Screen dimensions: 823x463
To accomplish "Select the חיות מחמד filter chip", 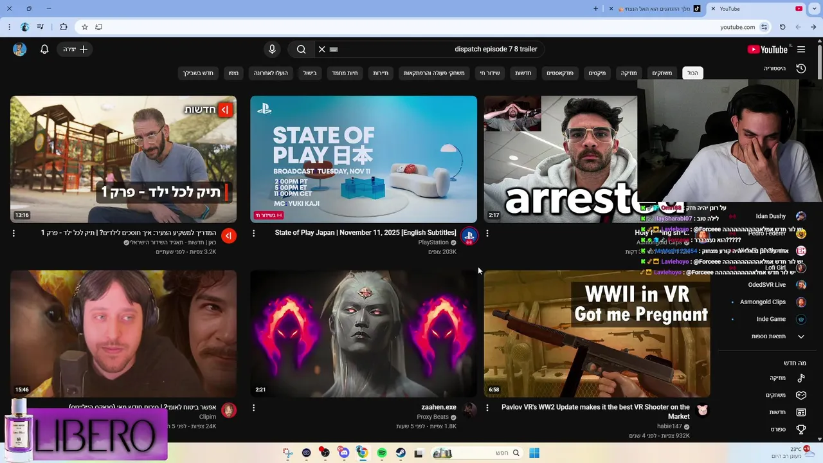I will (x=345, y=73).
